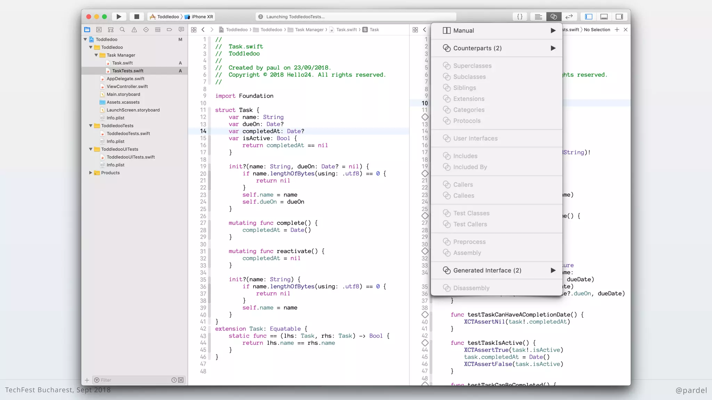Click the Stop button in toolbar
This screenshot has width=712, height=400.
point(137,17)
